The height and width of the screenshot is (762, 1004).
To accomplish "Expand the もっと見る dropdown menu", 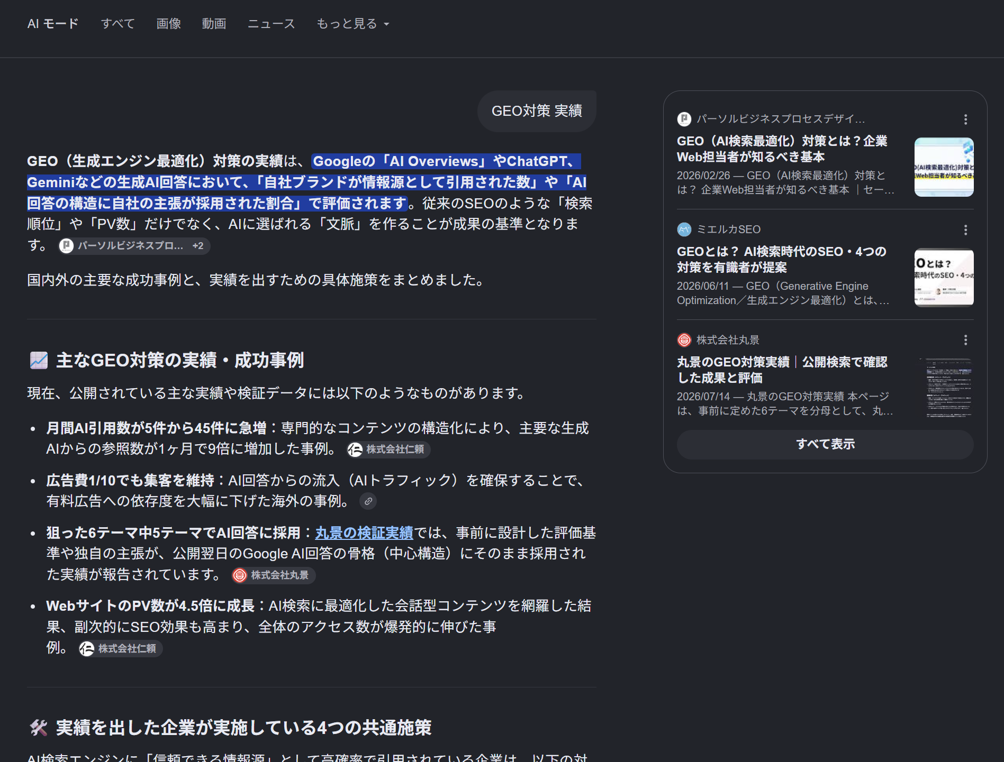I will (352, 24).
